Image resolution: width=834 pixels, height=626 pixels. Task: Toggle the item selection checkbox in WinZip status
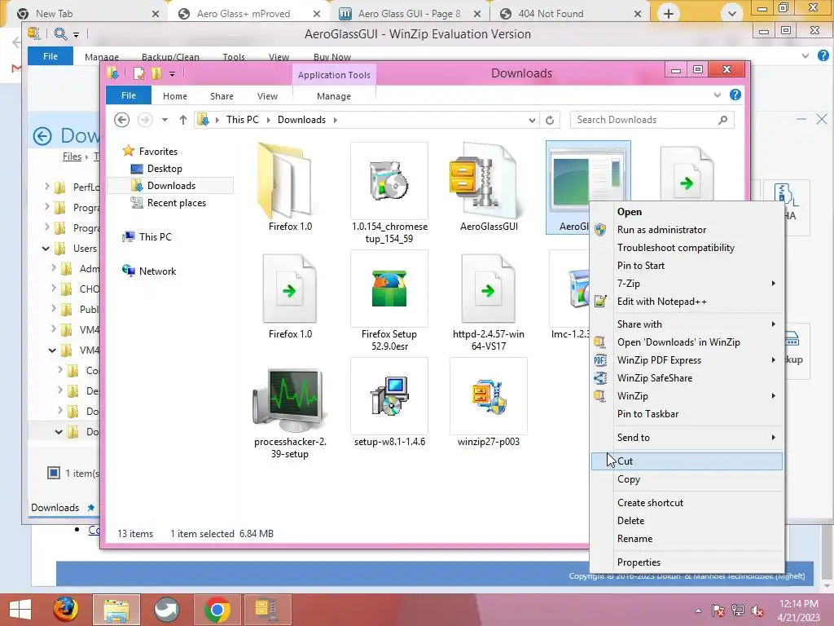(54, 473)
